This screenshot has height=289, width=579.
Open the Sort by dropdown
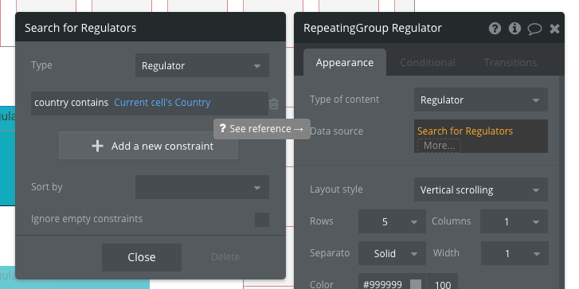point(202,187)
